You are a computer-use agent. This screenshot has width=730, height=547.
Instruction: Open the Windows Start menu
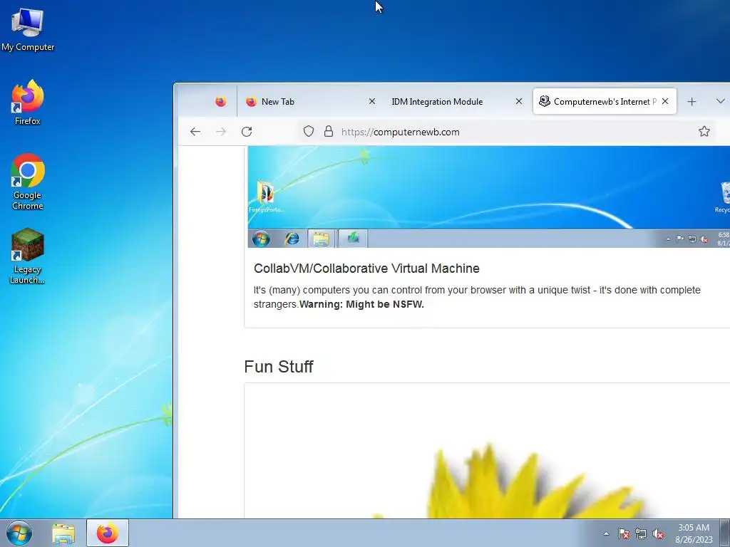[x=19, y=533]
